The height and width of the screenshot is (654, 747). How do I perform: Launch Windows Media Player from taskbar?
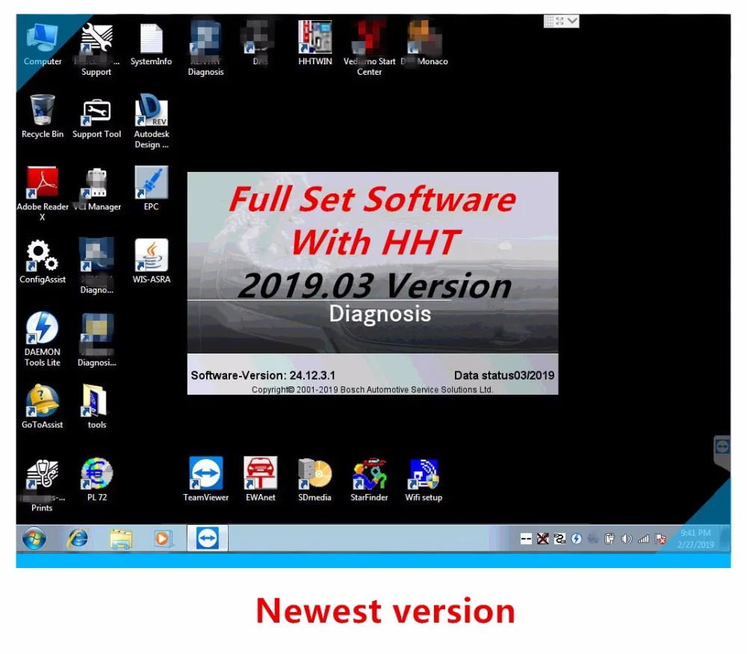tap(163, 539)
